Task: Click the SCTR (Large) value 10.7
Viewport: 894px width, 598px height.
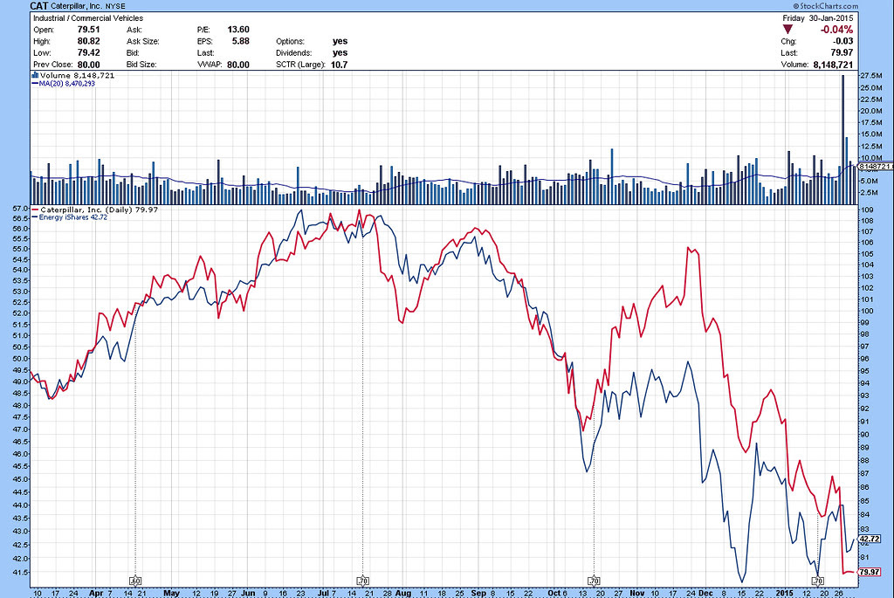Action: coord(340,65)
